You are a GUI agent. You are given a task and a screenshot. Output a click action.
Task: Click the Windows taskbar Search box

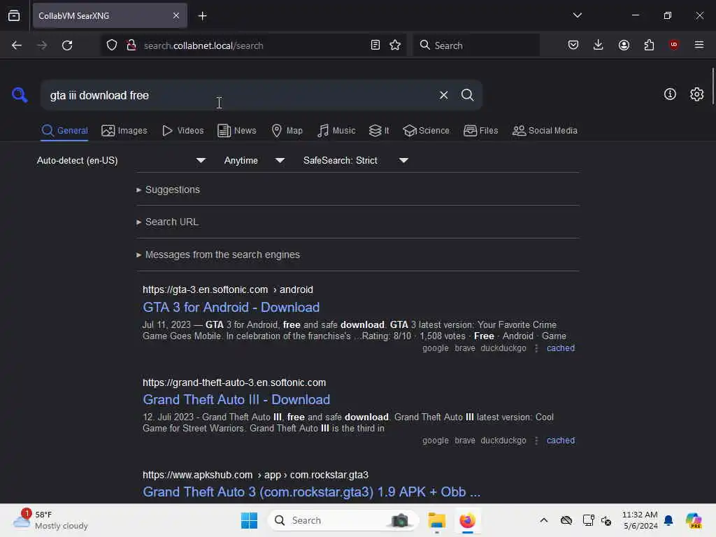click(343, 520)
